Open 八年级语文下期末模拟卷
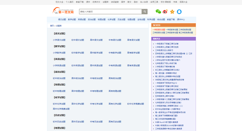 coord(165,67)
